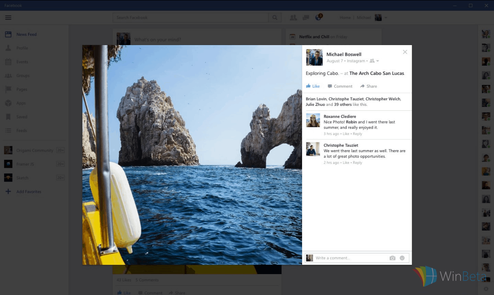The width and height of the screenshot is (494, 295).
Task: Open Origami Community group
Action: click(35, 150)
